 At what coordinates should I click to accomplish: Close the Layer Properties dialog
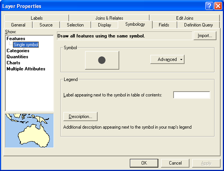point(218,6)
